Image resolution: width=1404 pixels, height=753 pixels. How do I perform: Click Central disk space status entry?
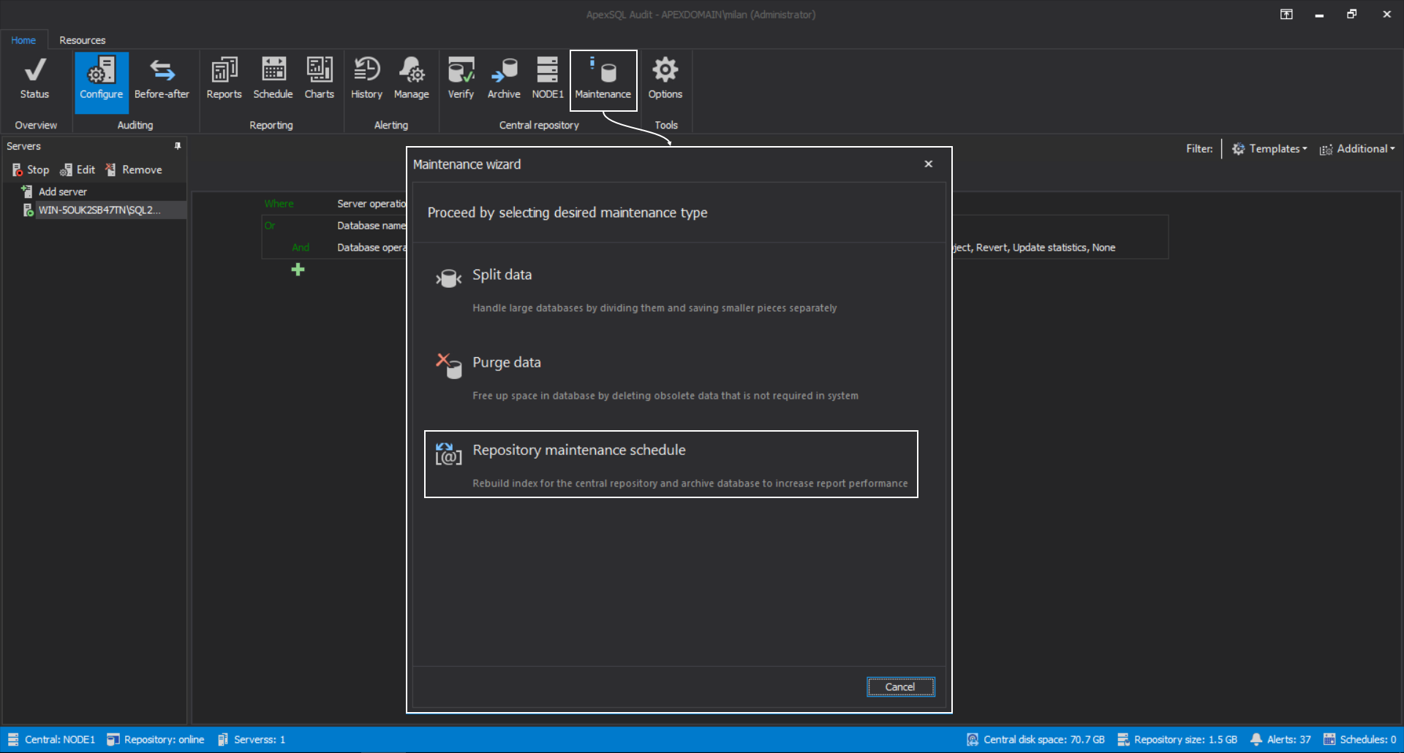tap(1035, 739)
